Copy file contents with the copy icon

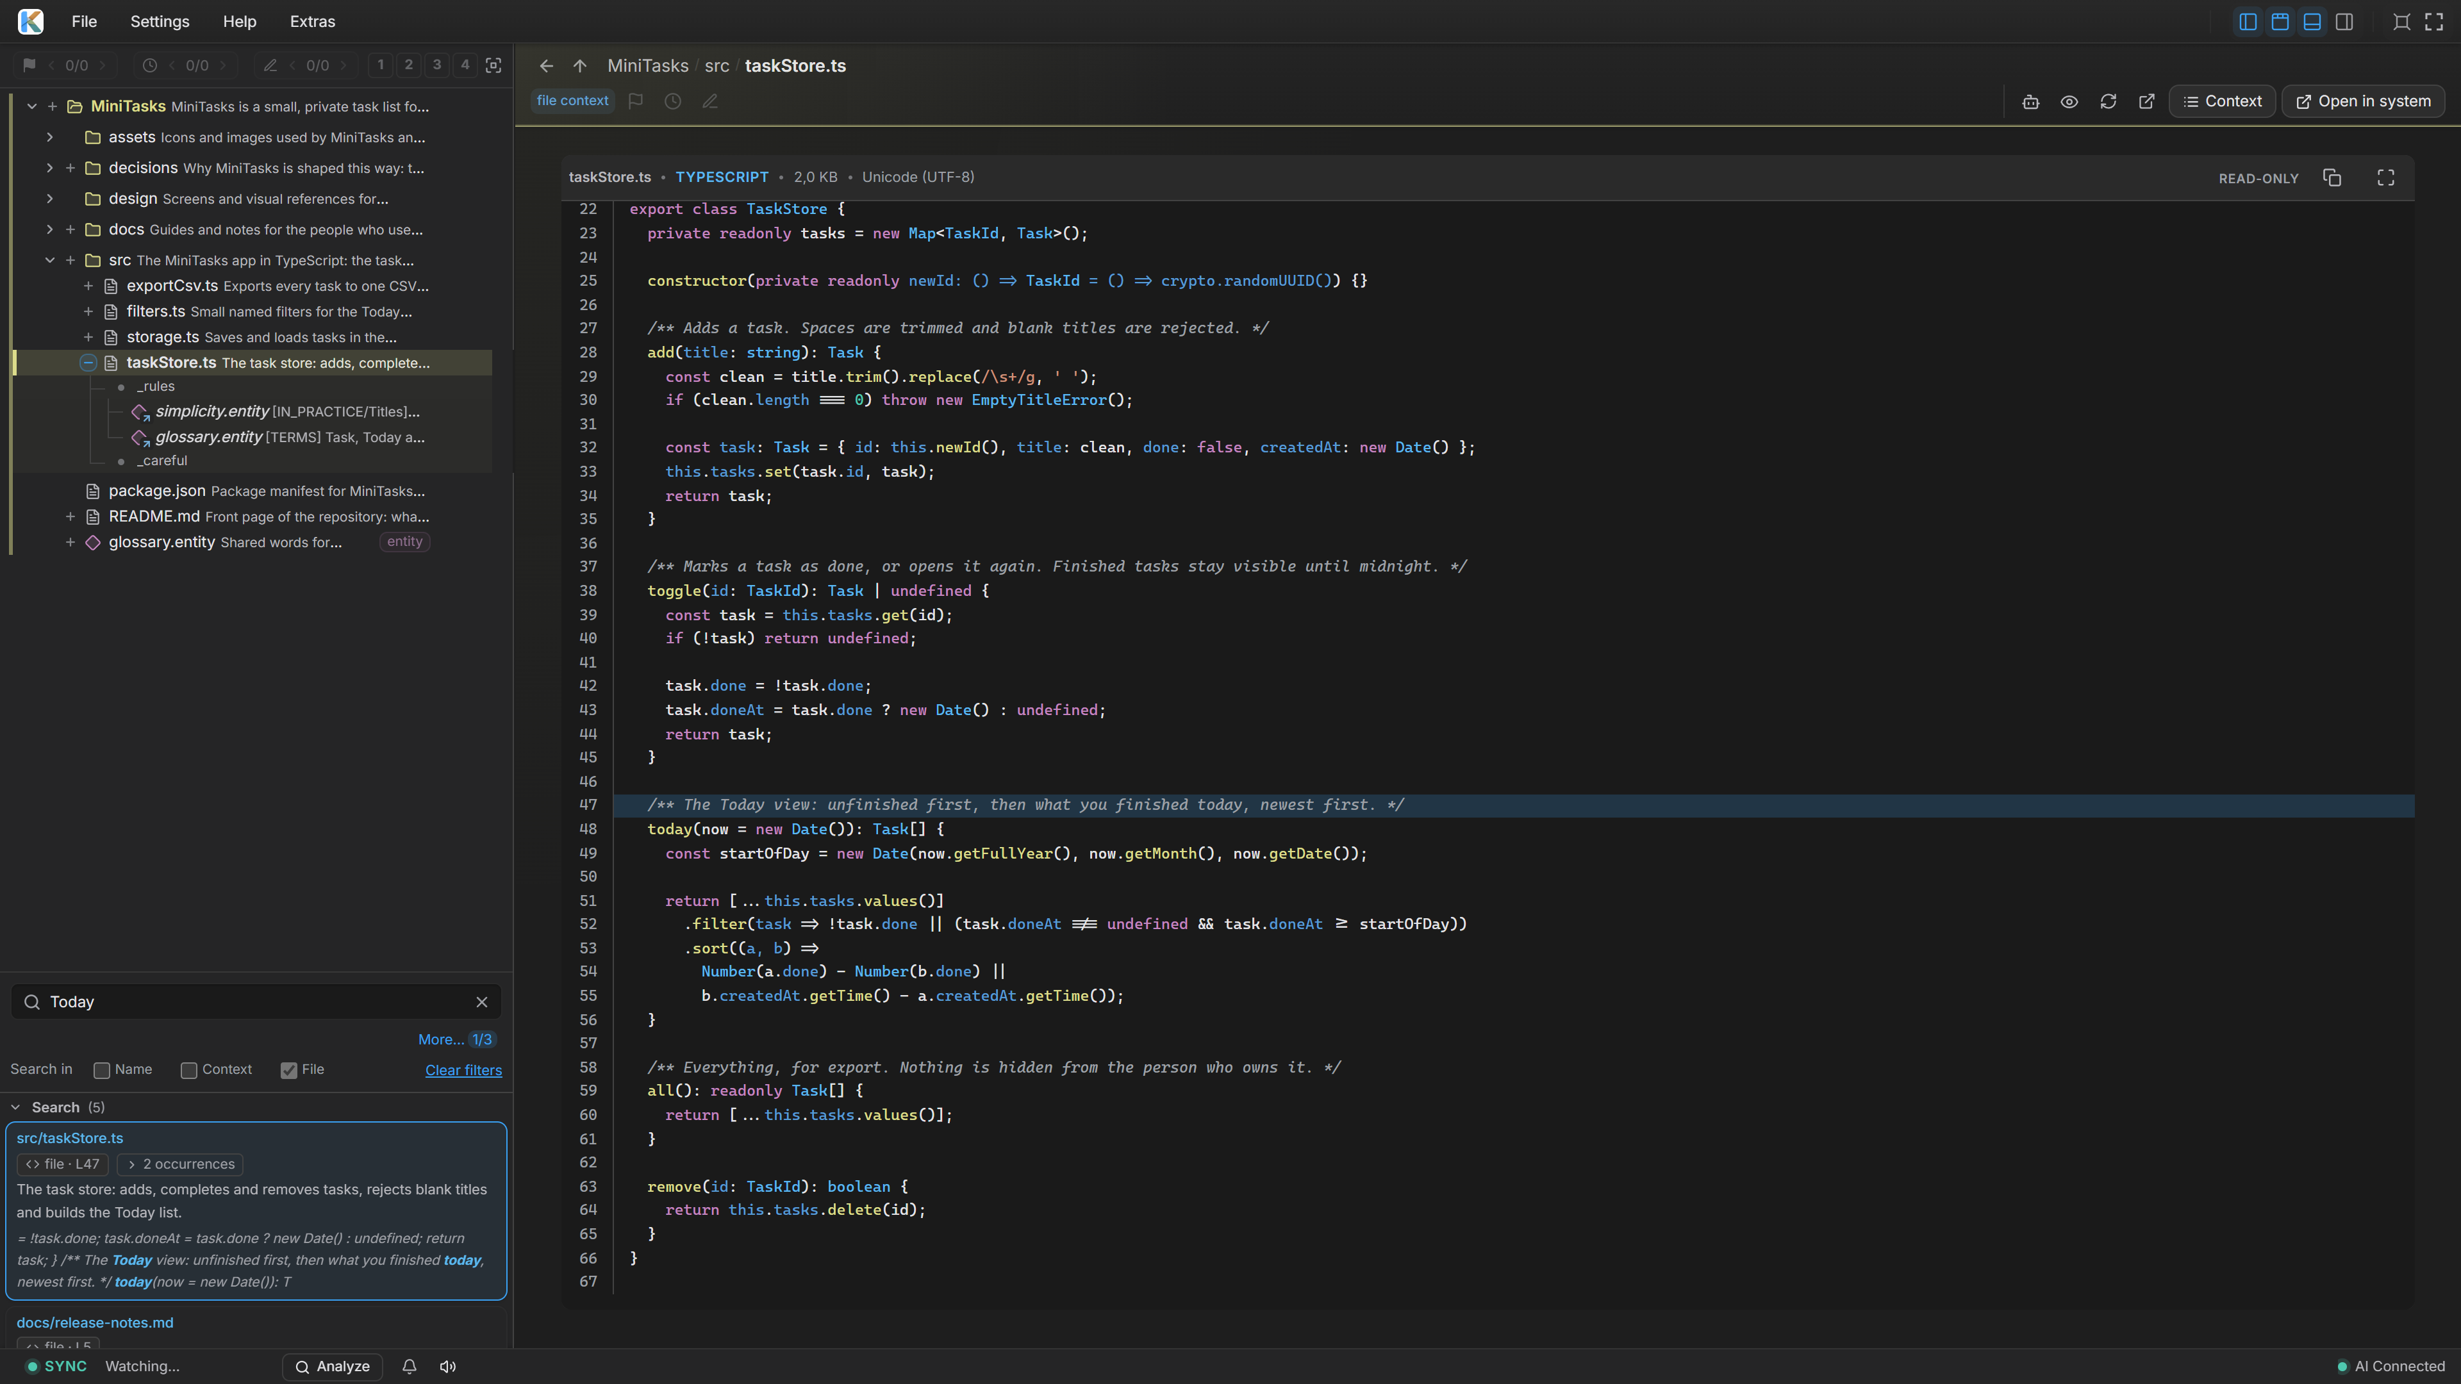click(2332, 177)
